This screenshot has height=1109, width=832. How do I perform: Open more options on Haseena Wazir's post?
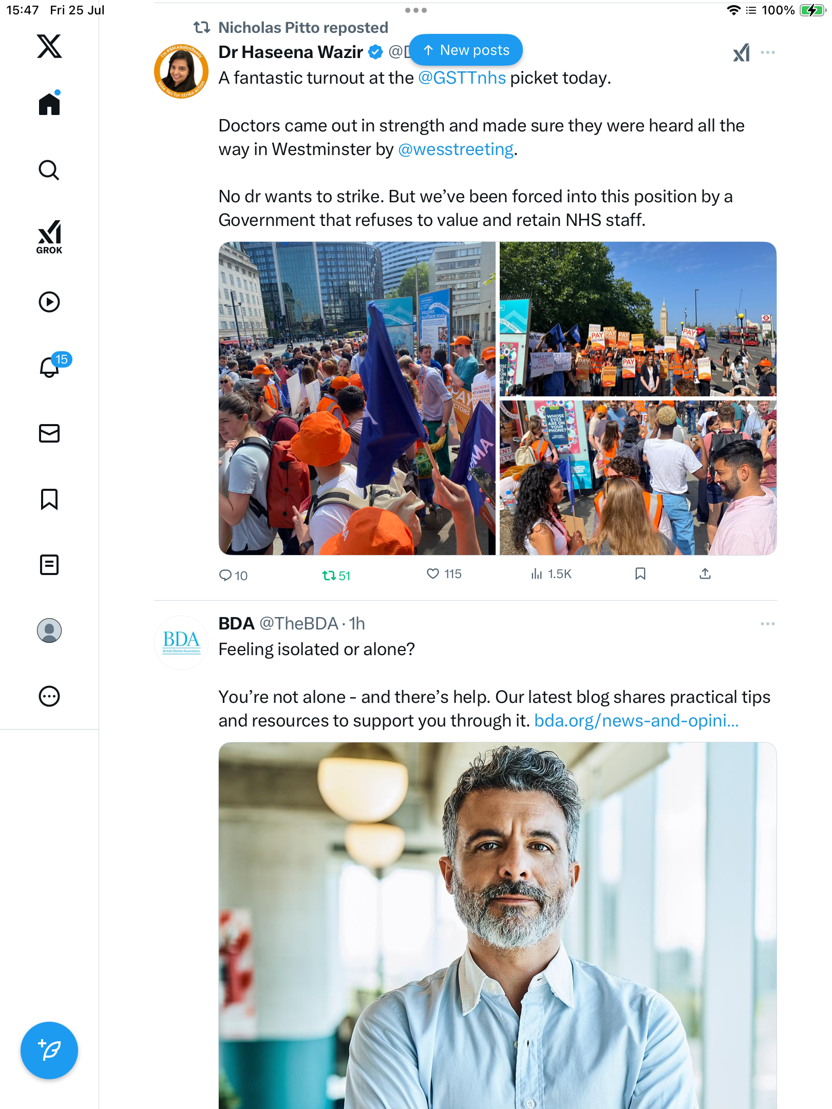[768, 52]
